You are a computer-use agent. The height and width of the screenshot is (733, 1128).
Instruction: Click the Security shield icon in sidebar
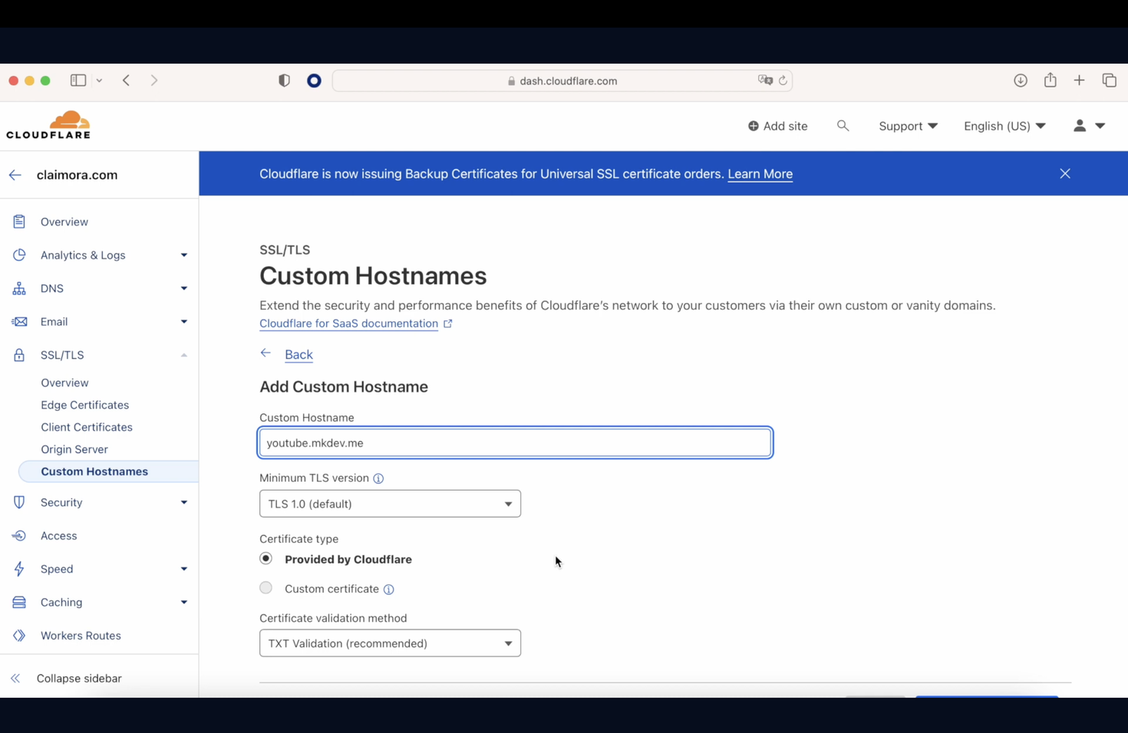19,502
